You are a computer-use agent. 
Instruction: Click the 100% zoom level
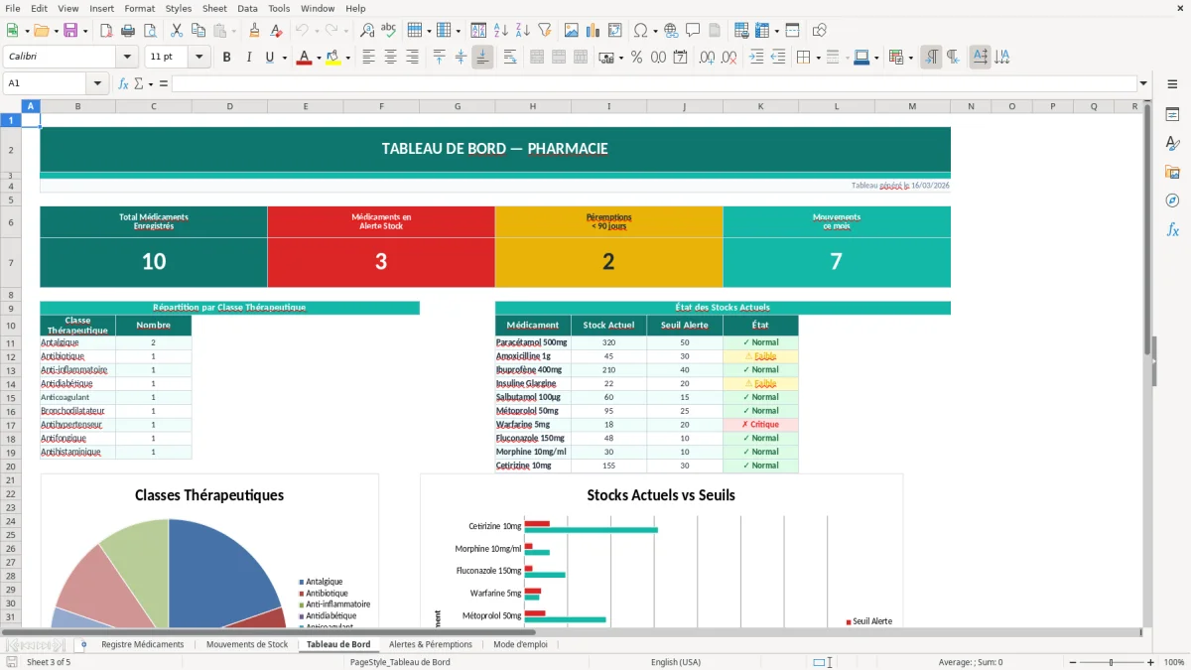[1174, 662]
